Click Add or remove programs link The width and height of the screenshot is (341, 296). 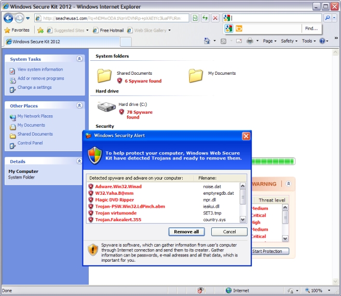pos(40,78)
